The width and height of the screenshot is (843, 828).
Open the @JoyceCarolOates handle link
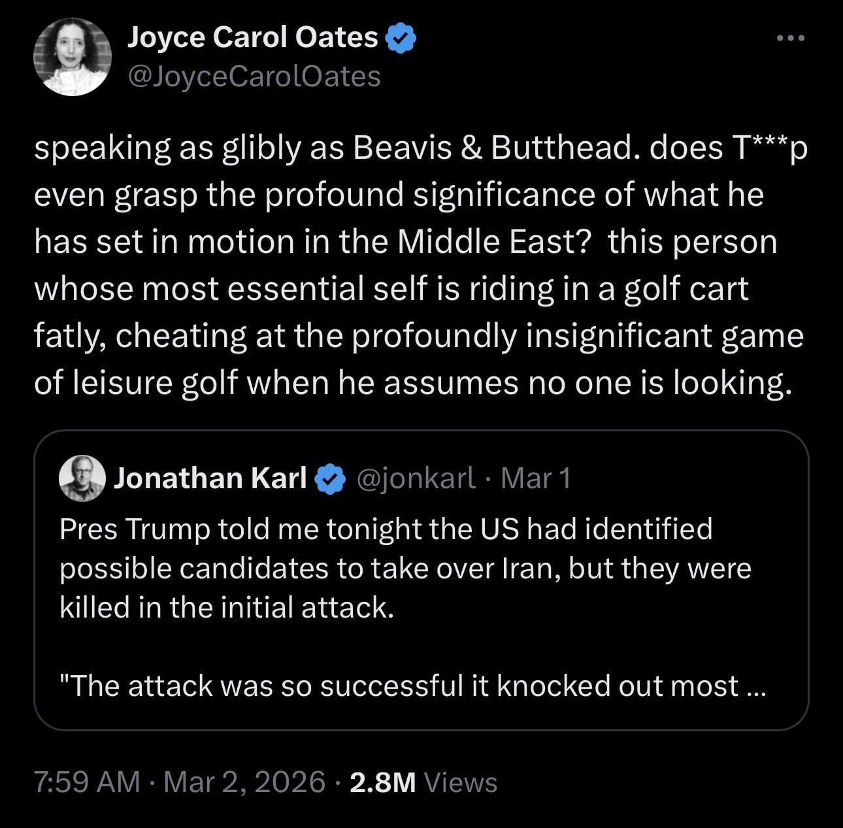[254, 76]
